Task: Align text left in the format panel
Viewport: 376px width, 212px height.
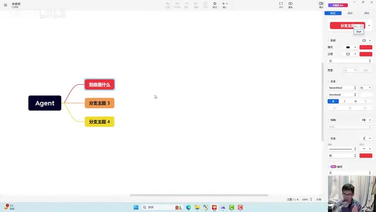Action: pos(335,108)
